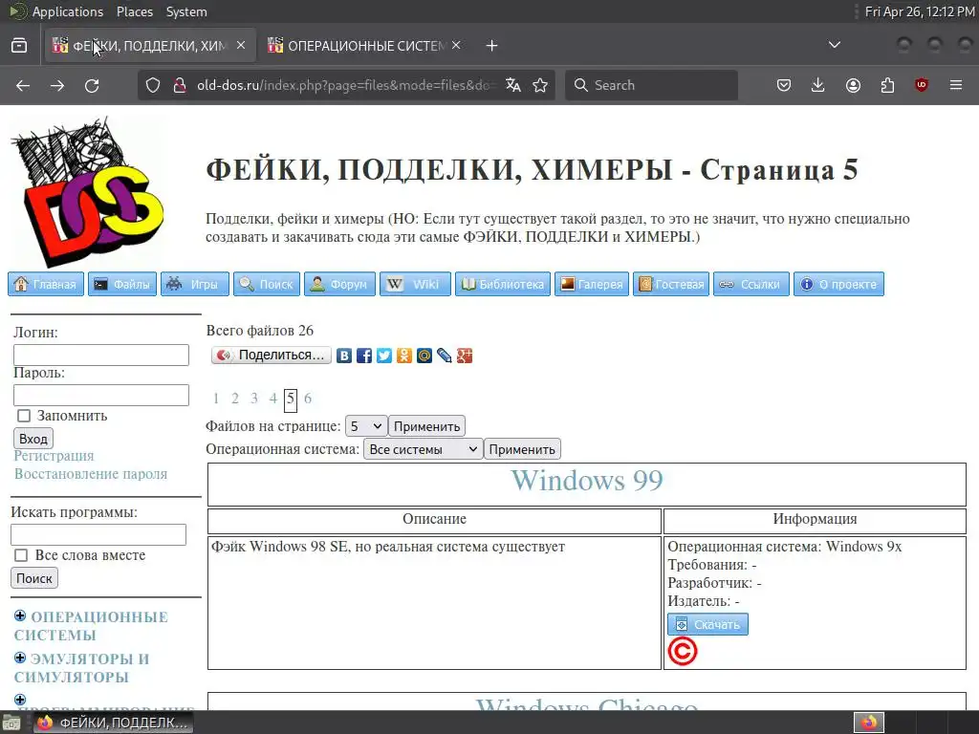Click the red copyright icon under Windows 99
Screen dimensions: 979x734
click(683, 652)
